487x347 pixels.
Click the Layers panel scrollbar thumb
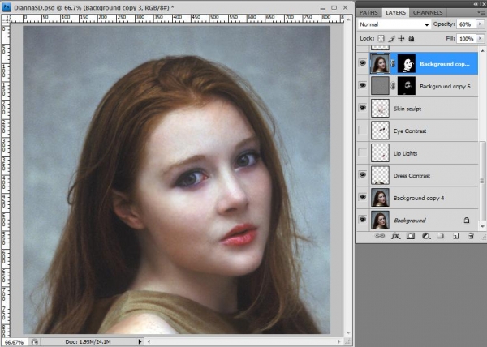click(483, 181)
